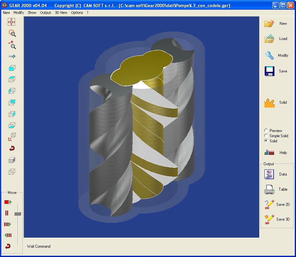296x257 pixels.
Task: Click the Save 3D pencil icon
Action: (x=269, y=219)
